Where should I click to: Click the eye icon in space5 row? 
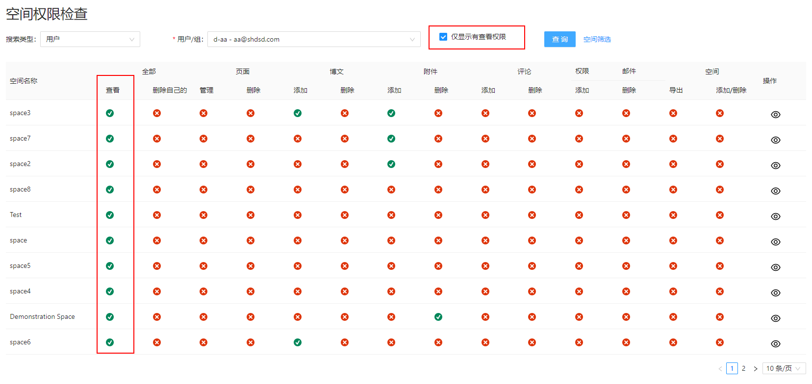point(775,267)
